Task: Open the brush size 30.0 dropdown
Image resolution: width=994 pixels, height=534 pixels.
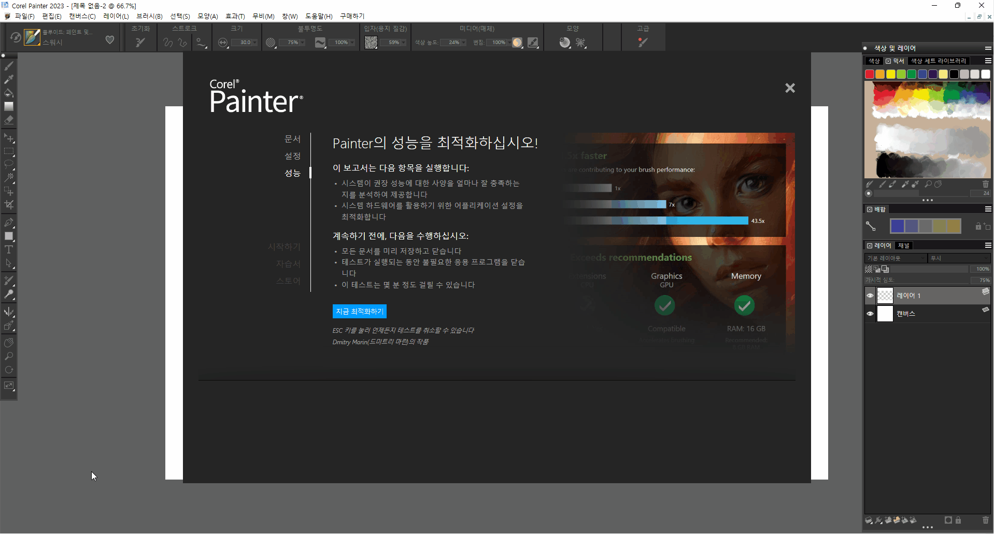Action: [254, 43]
